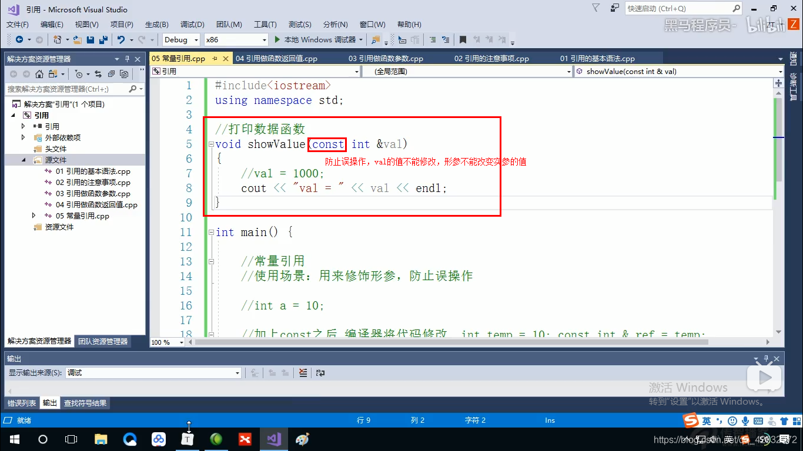Select 资源文件 folder in tree
The image size is (803, 451).
tap(59, 227)
